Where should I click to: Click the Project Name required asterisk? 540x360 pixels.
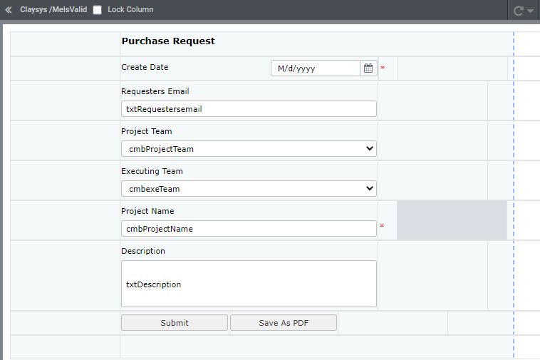coord(382,226)
